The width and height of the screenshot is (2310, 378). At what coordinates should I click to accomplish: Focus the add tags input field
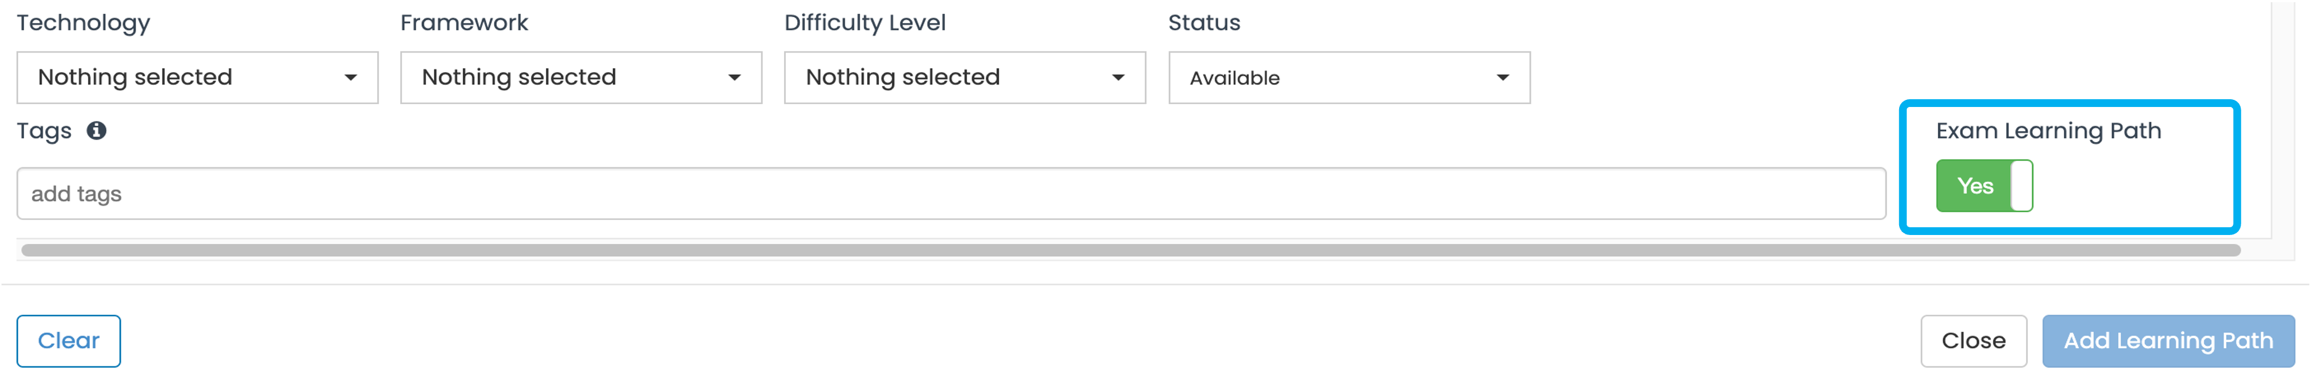click(952, 193)
